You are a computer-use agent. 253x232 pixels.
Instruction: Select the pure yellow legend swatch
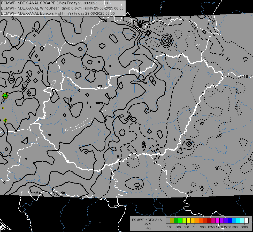[x=188, y=221]
